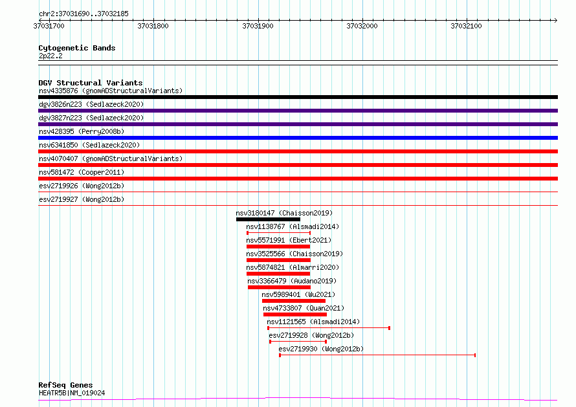Open the esv2719926 Wong2012b variant
Screen dimensions: 576x407
click(x=81, y=186)
